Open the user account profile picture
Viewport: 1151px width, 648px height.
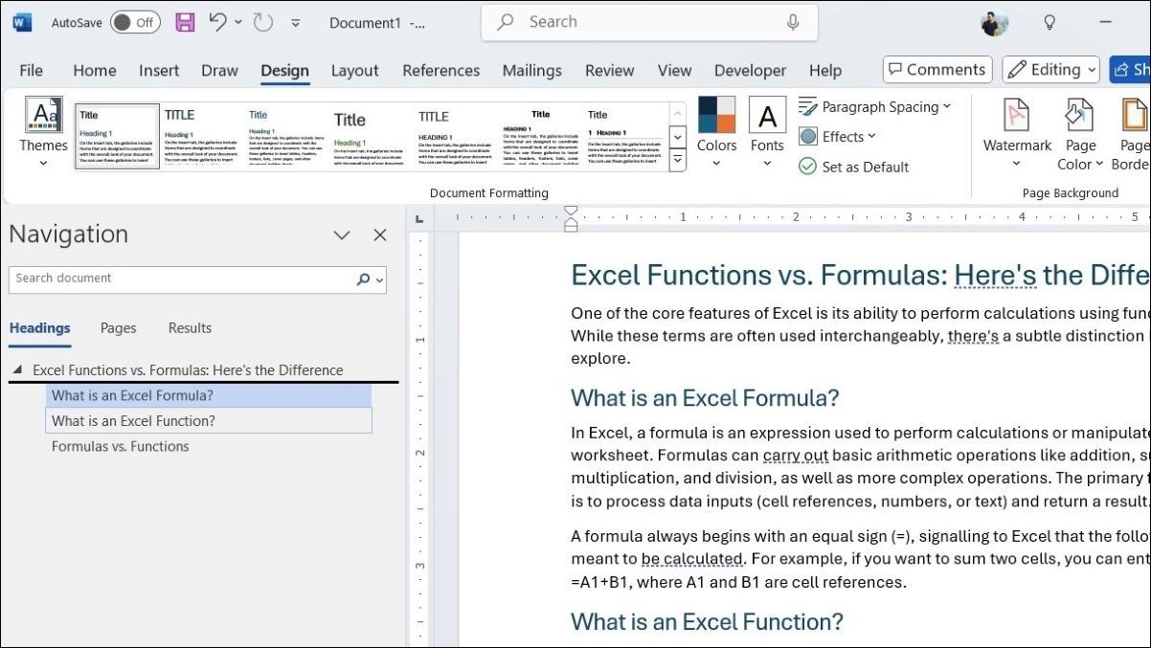[994, 22]
